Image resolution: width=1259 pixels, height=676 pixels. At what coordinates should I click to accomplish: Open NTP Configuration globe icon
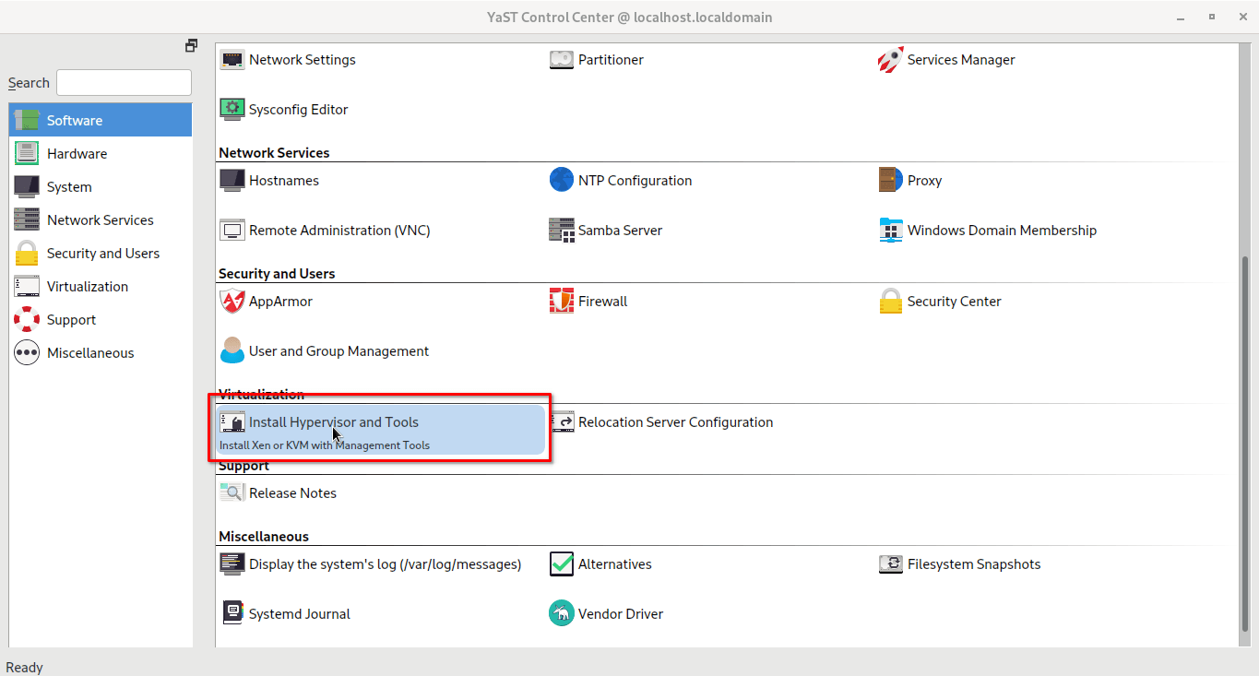[562, 181]
